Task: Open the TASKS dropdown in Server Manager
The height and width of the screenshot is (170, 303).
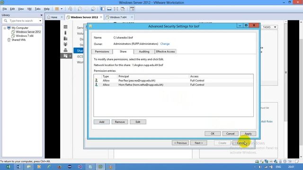Action: (269, 27)
